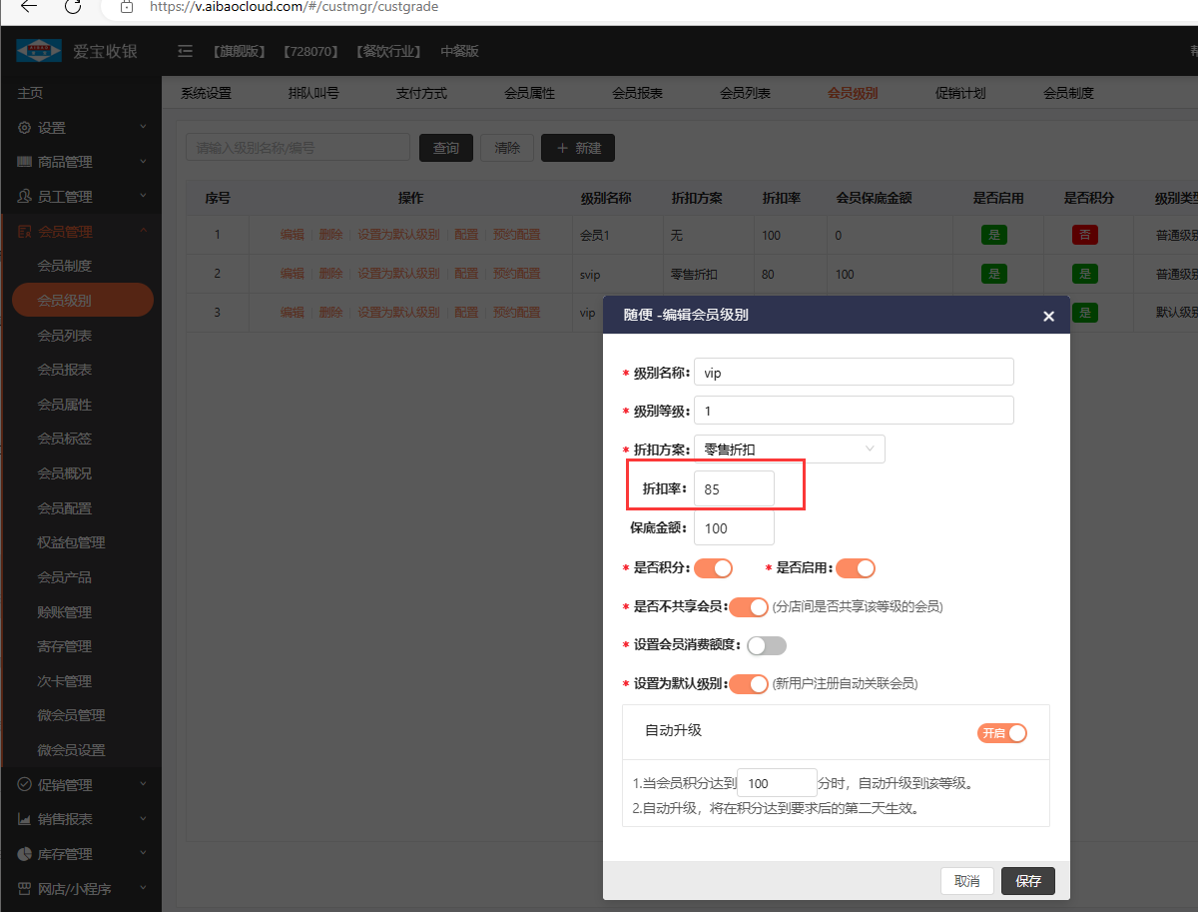Screen dimensions: 1198x912
Task: Switch to the 促销计划 tab
Action: coord(960,93)
